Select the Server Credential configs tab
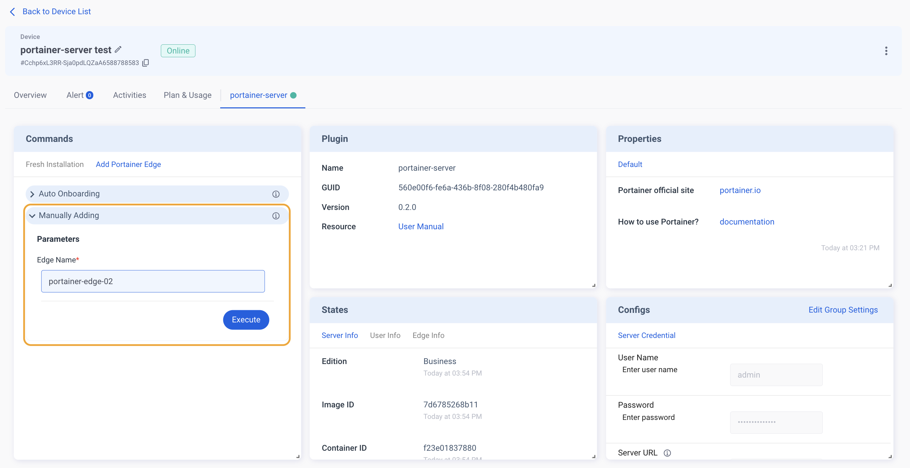Screen dimensions: 910x468 pyautogui.click(x=646, y=335)
